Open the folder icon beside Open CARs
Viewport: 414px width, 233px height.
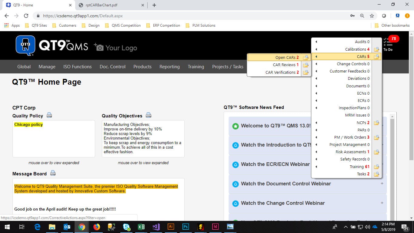[x=305, y=57]
